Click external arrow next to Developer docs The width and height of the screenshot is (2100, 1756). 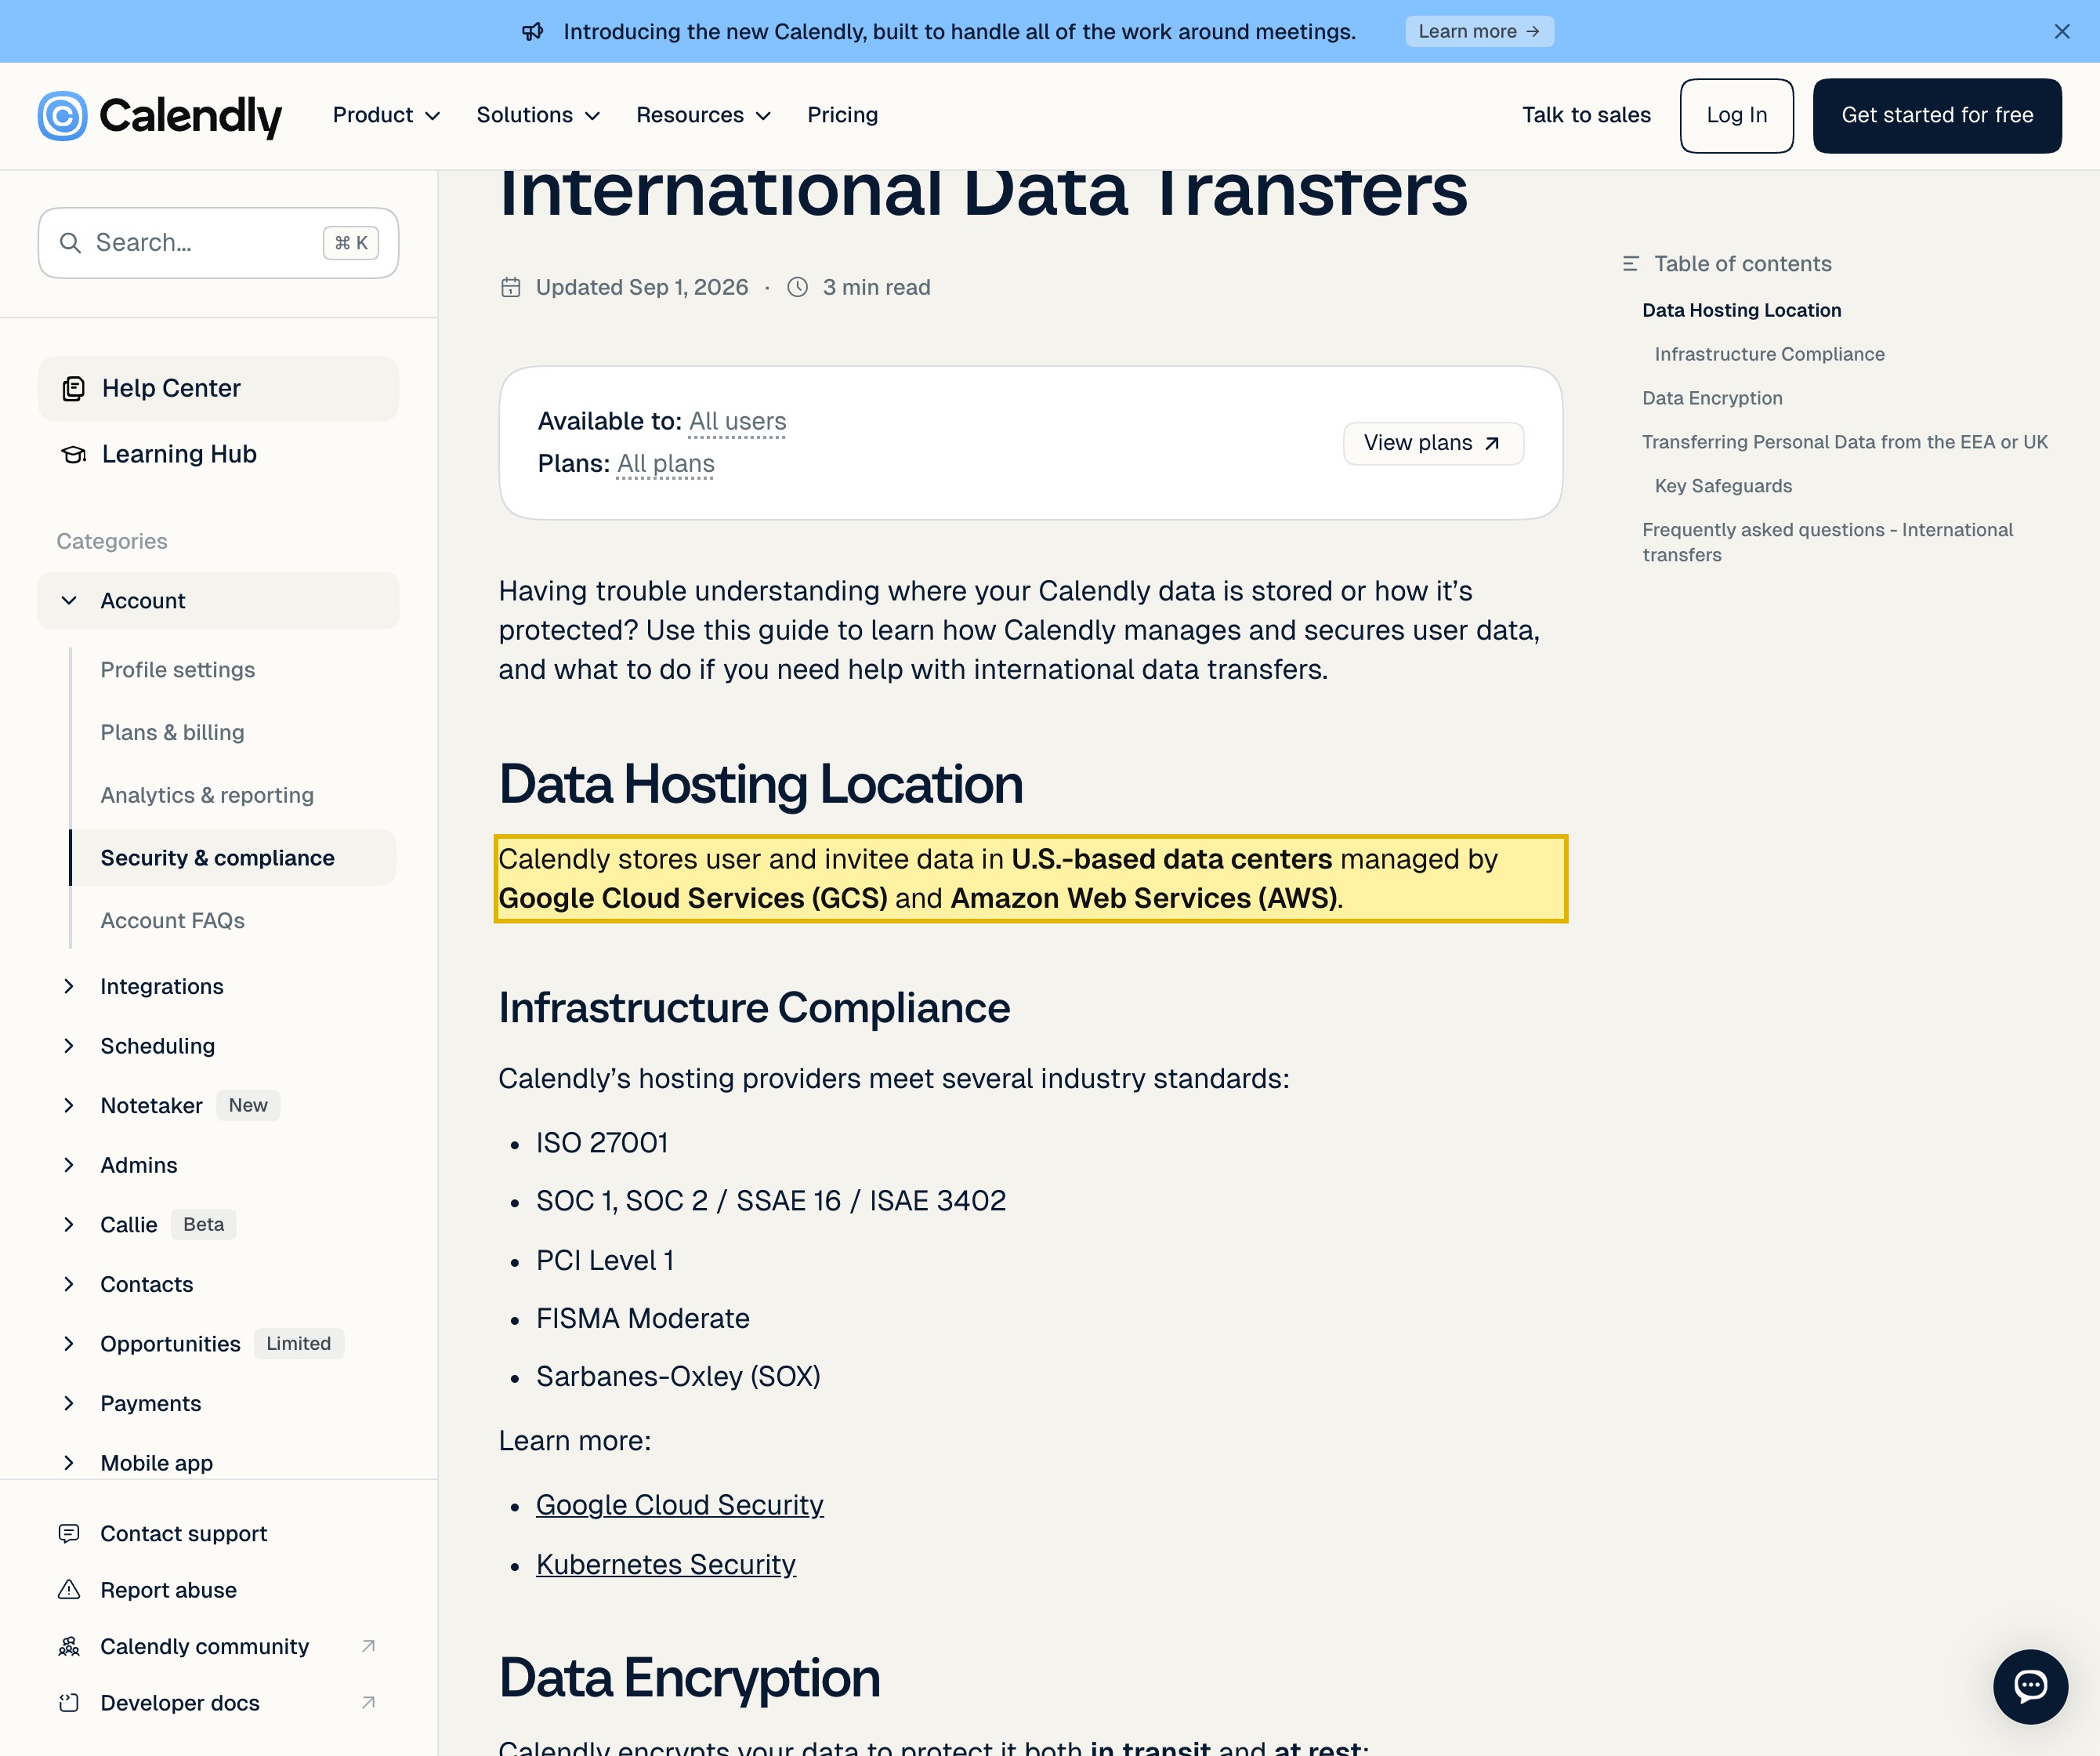[368, 1702]
